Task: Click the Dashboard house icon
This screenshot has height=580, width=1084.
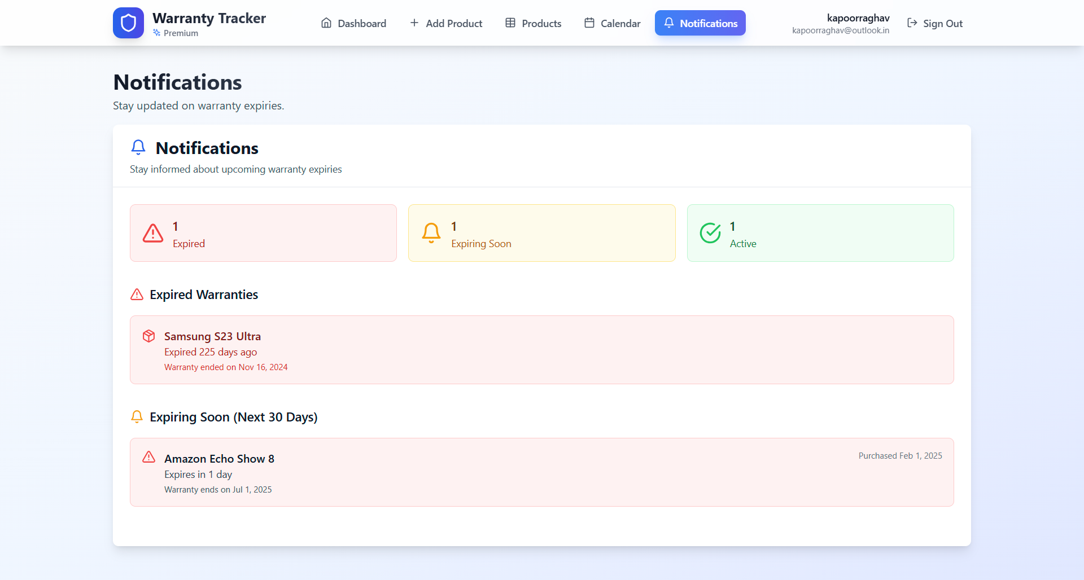Action: point(326,23)
